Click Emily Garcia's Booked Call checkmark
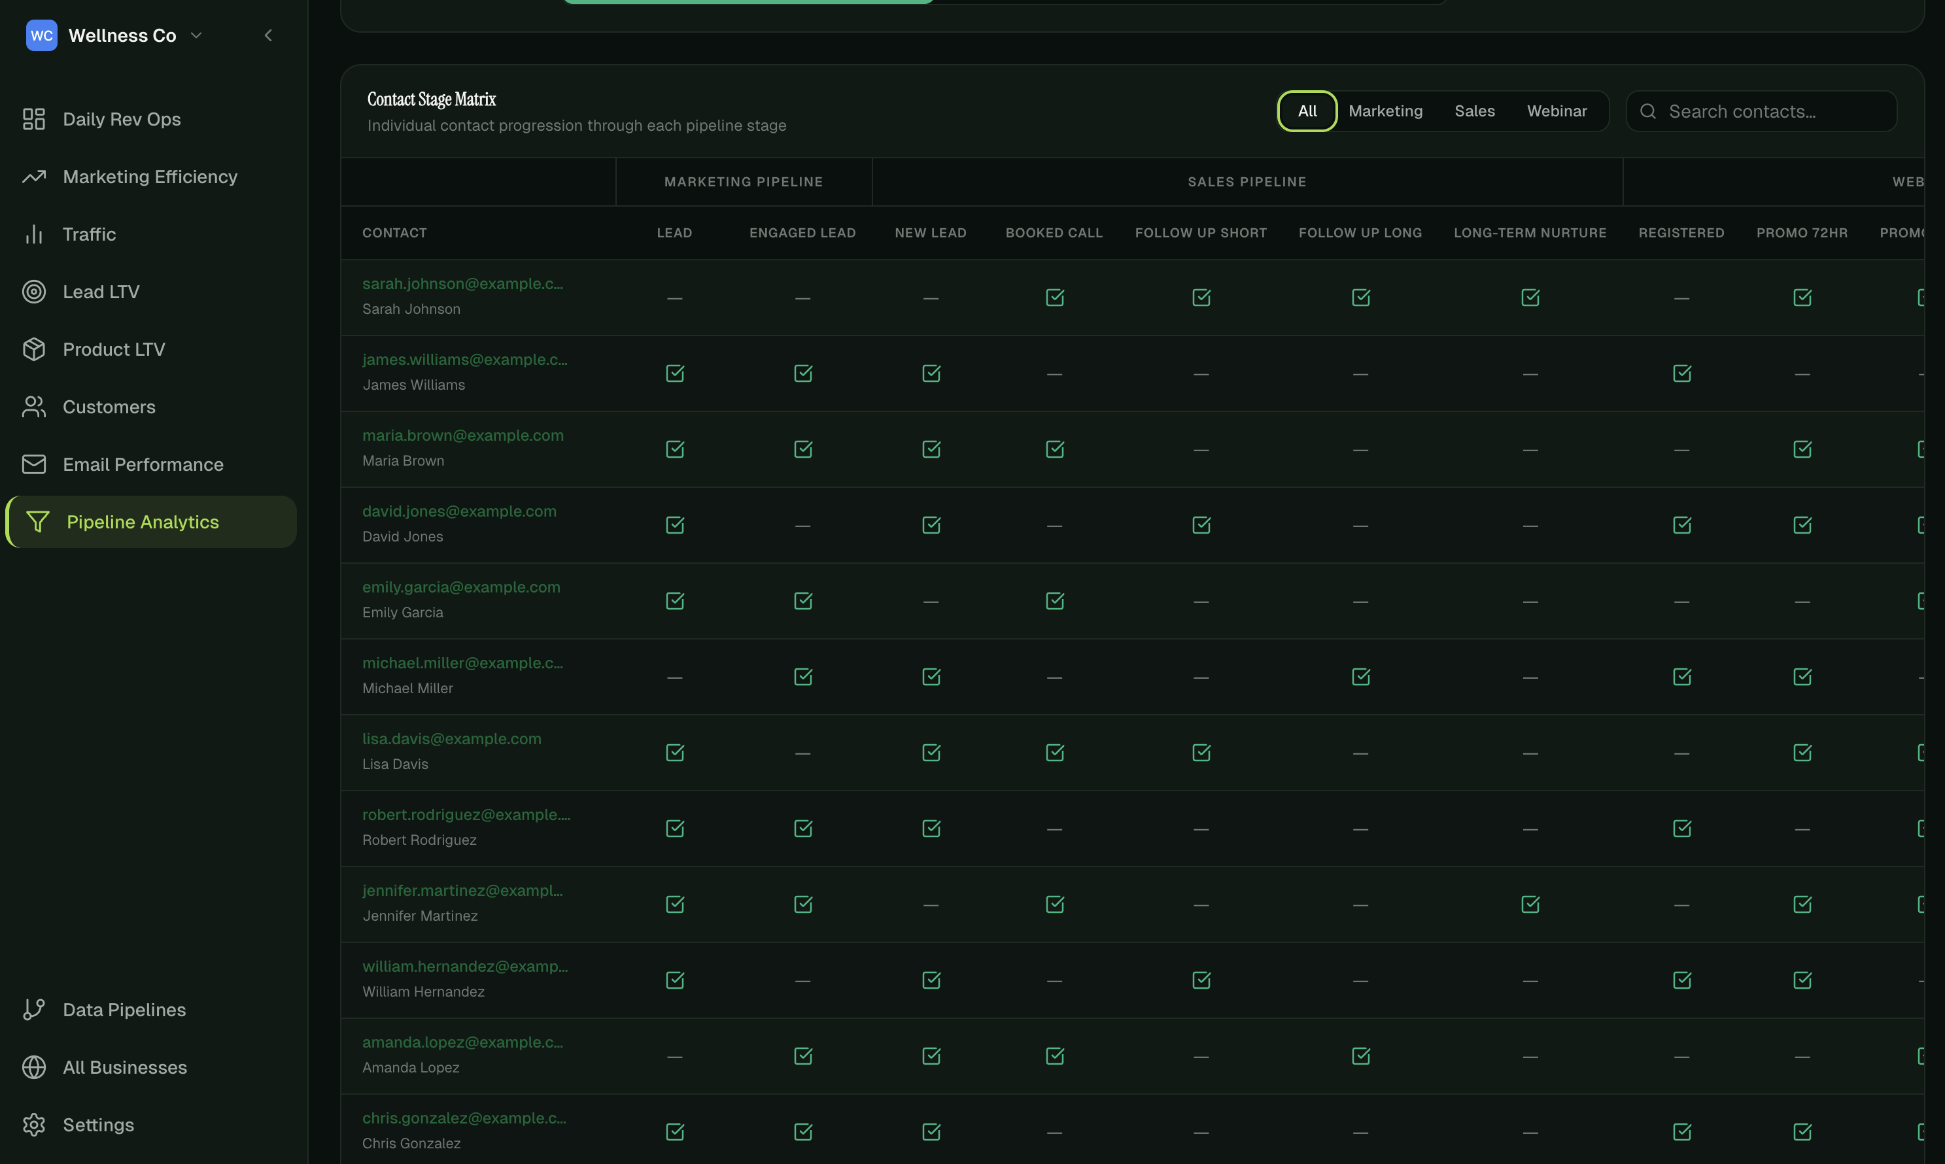Screen dimensions: 1945x1164 pos(1055,601)
